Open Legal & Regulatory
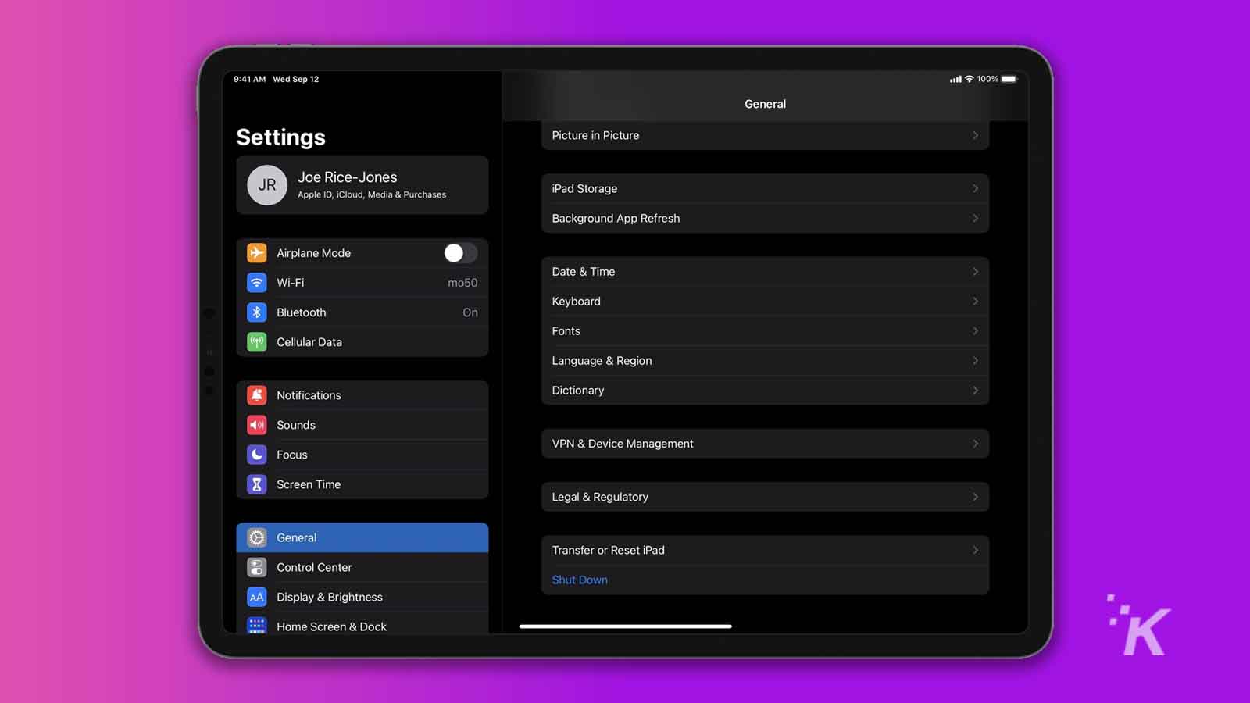The height and width of the screenshot is (703, 1250). coord(765,497)
